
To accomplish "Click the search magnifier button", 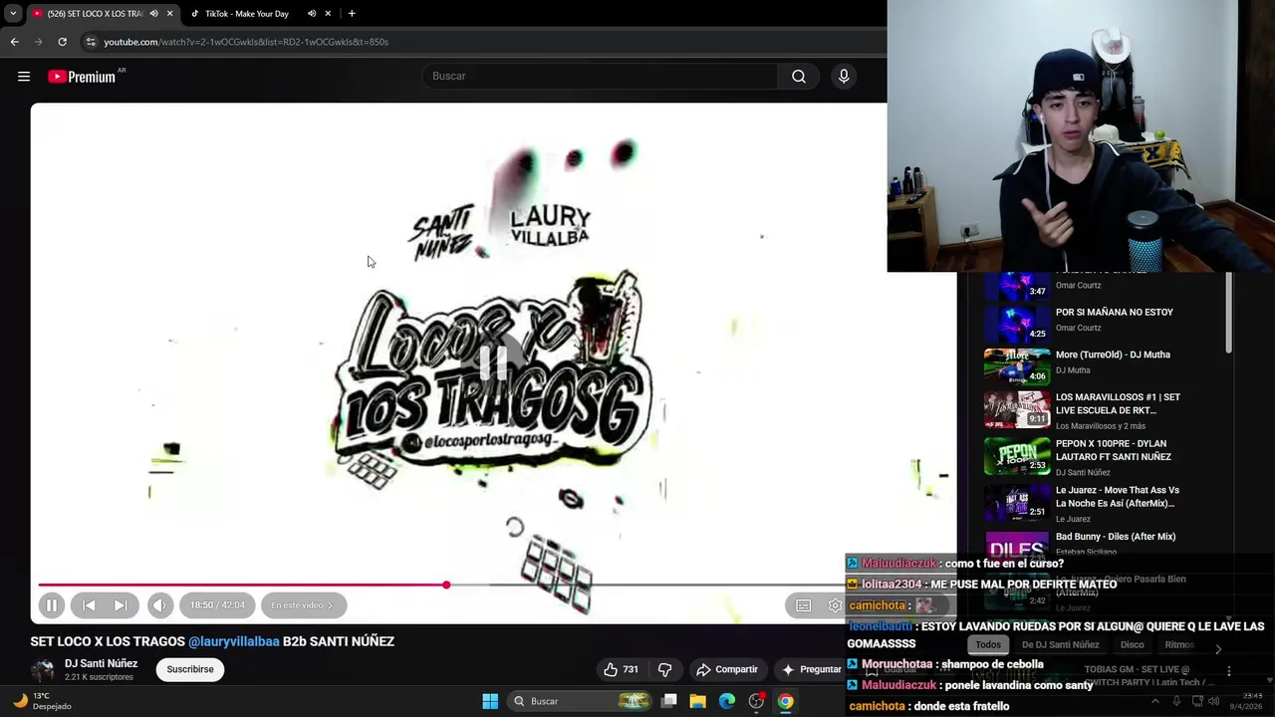I will point(799,76).
